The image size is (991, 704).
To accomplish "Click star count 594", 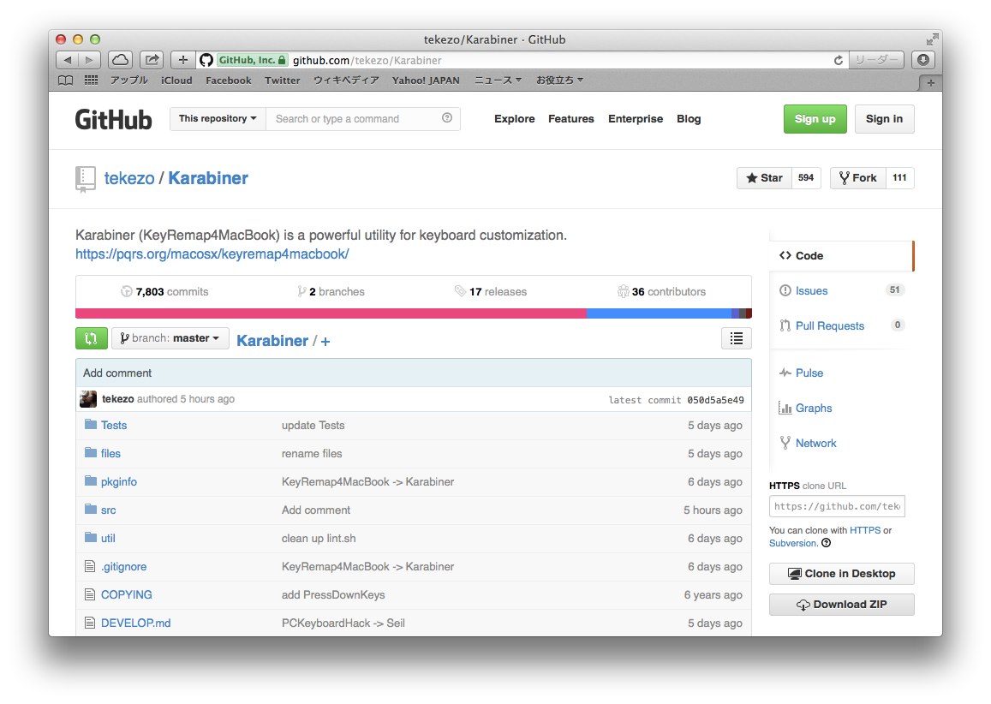I will [806, 178].
